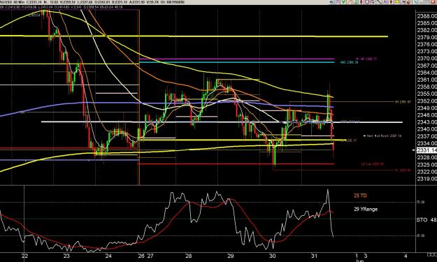
Task: Click date label 29 on time axis
Action: pos(230,256)
